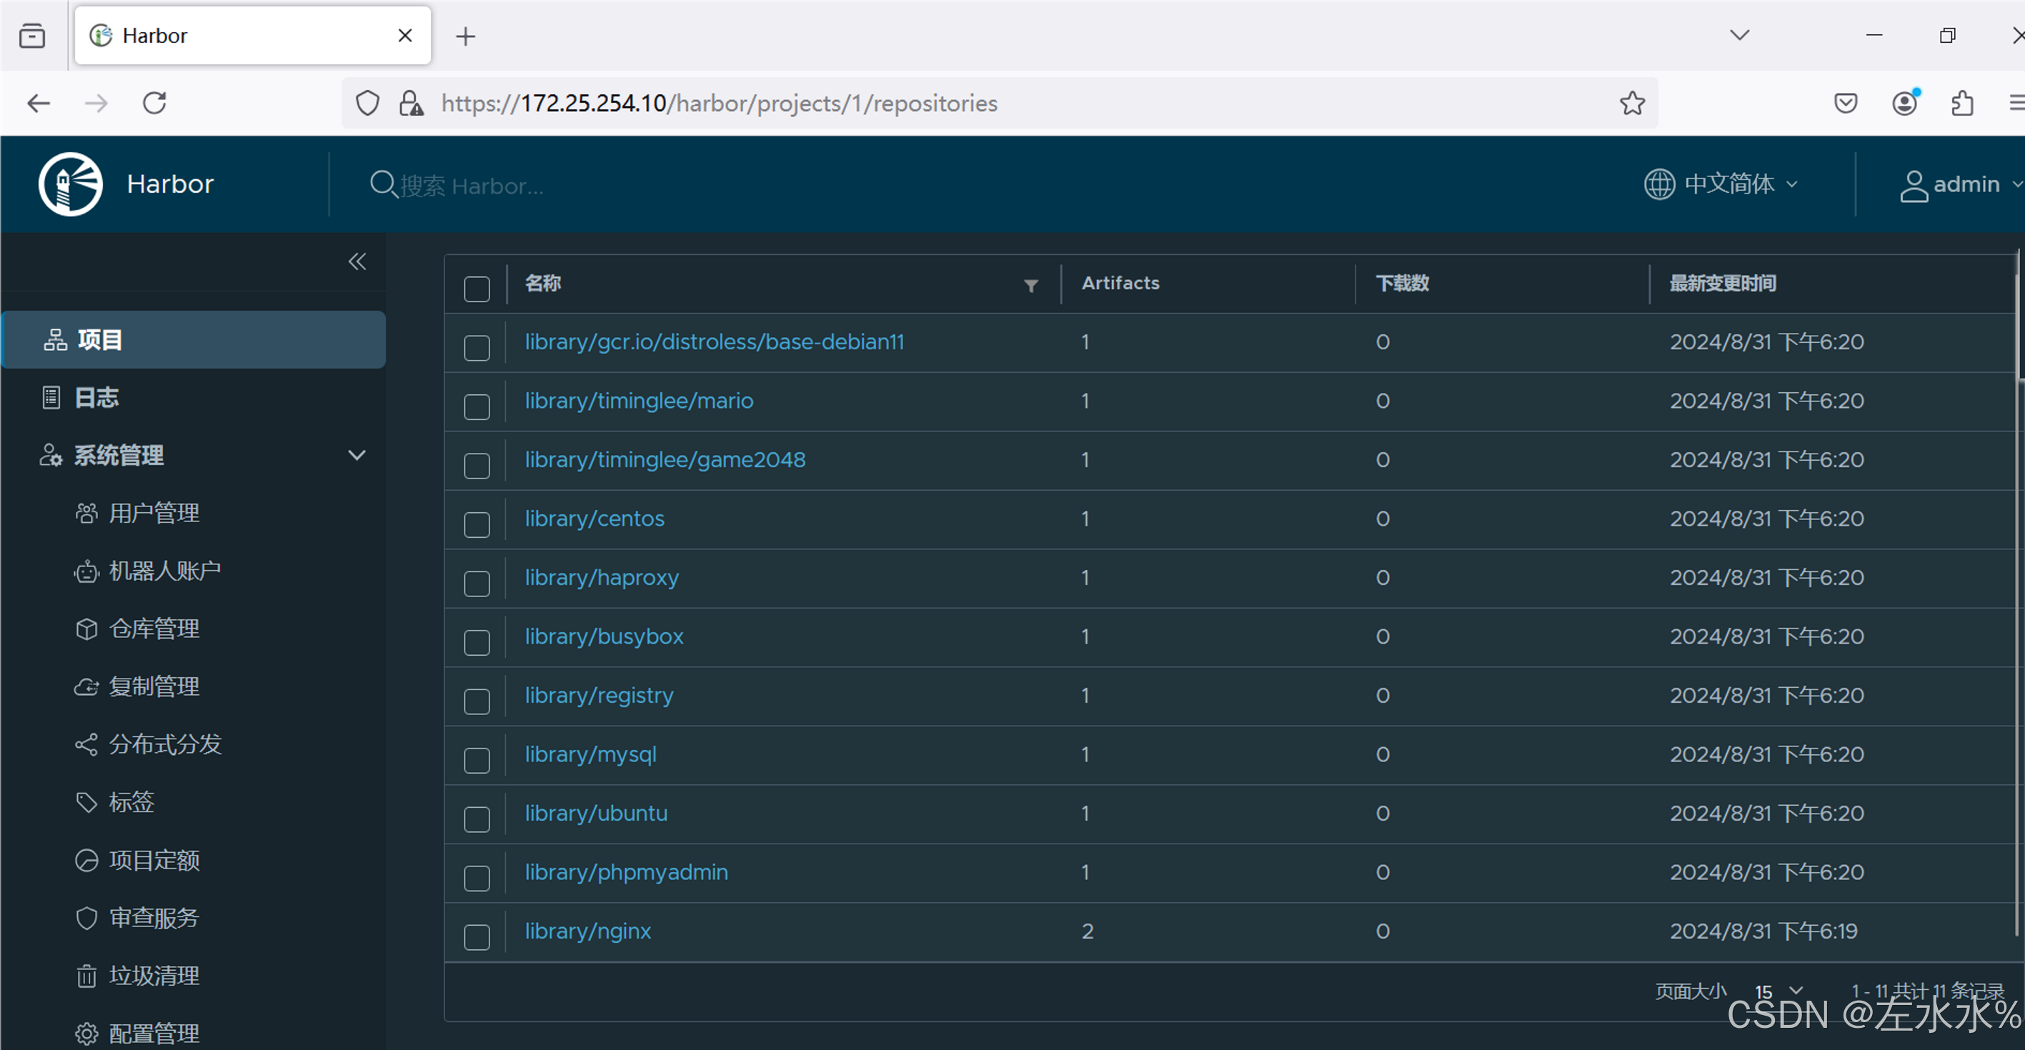The width and height of the screenshot is (2025, 1050).
Task: Open library/gcr.io/distroless/base-debian11 repository link
Action: (x=714, y=342)
